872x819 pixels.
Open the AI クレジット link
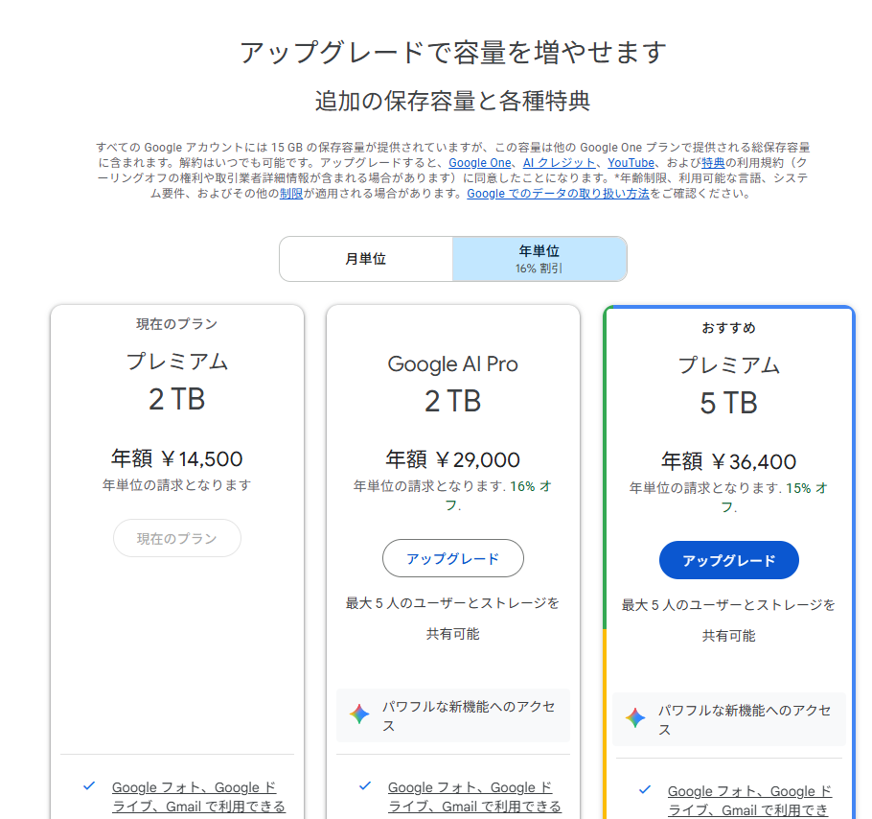[x=559, y=163]
